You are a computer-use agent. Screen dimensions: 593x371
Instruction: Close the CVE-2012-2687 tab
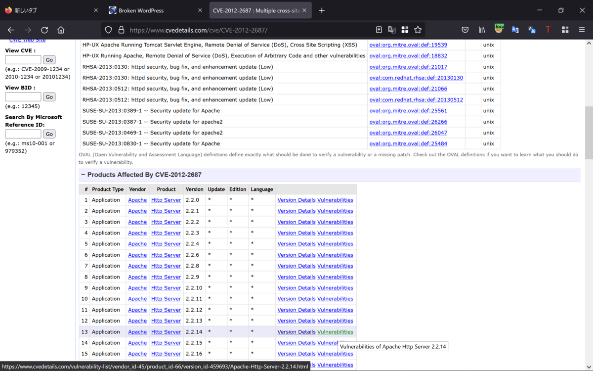click(x=304, y=10)
